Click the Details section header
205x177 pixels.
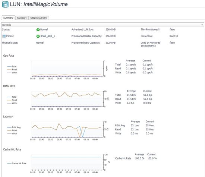[102, 25]
